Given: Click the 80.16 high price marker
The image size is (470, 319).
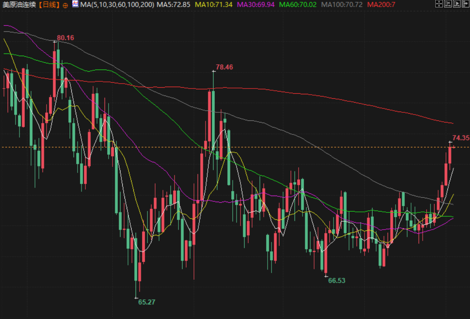Looking at the screenshot, I should point(66,38).
